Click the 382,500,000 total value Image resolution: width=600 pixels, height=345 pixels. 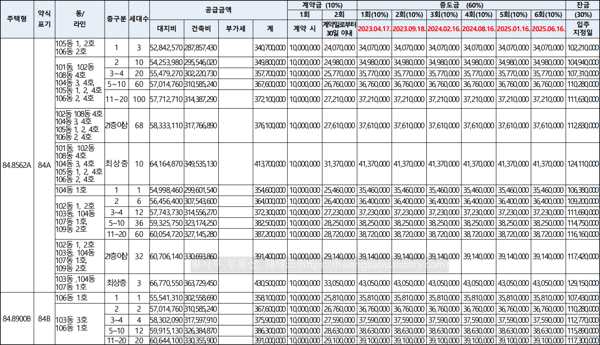[x=270, y=223]
